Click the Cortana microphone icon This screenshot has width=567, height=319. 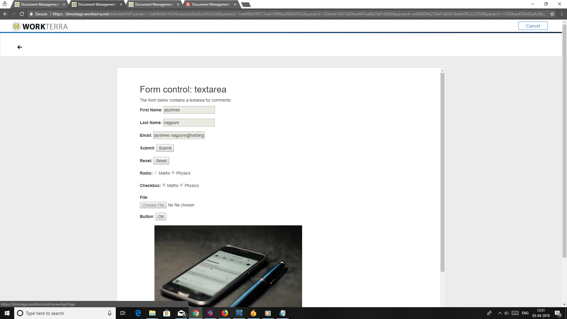point(110,313)
